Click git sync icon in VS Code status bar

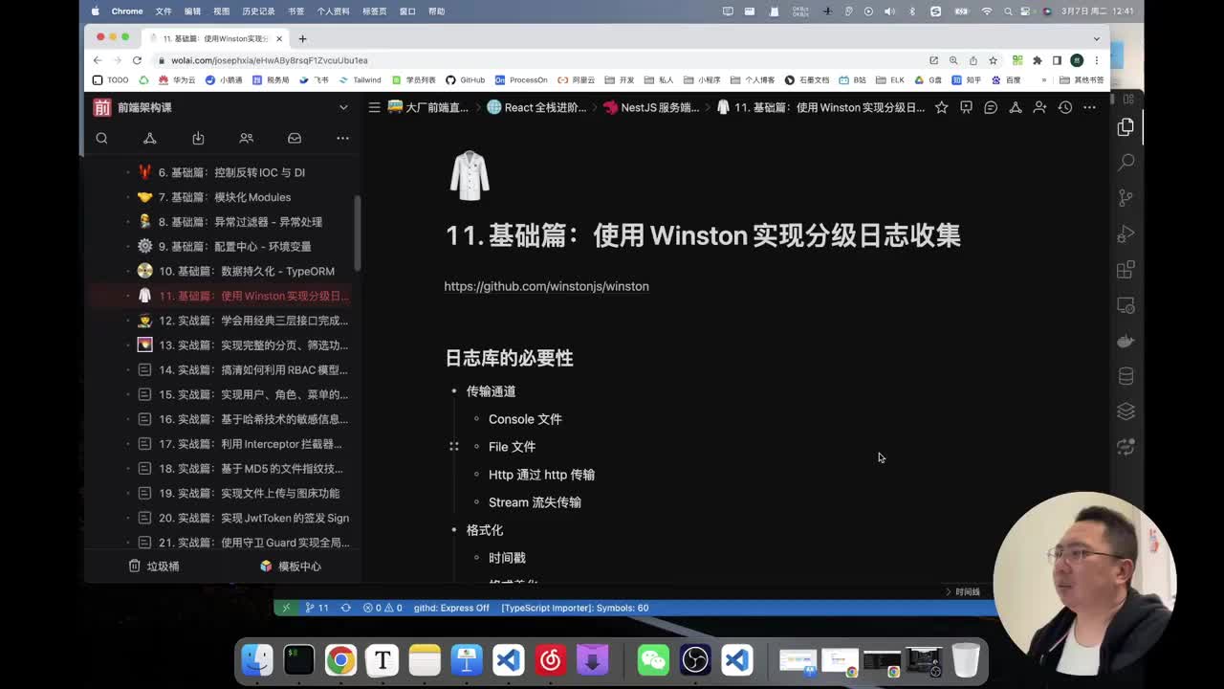[345, 608]
